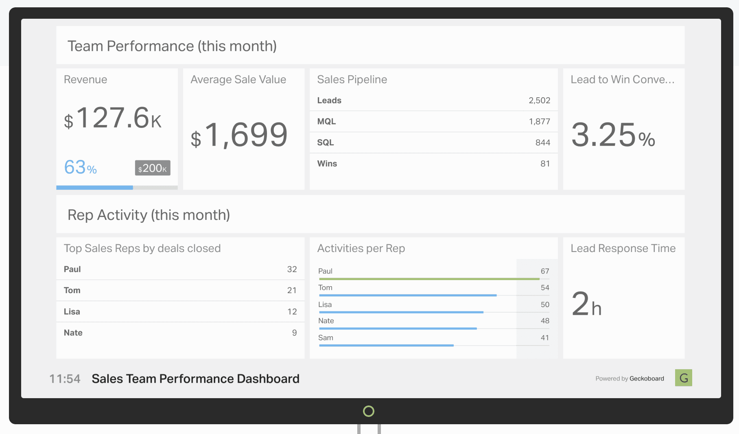
Task: Select the $200K goal badge
Action: click(153, 168)
